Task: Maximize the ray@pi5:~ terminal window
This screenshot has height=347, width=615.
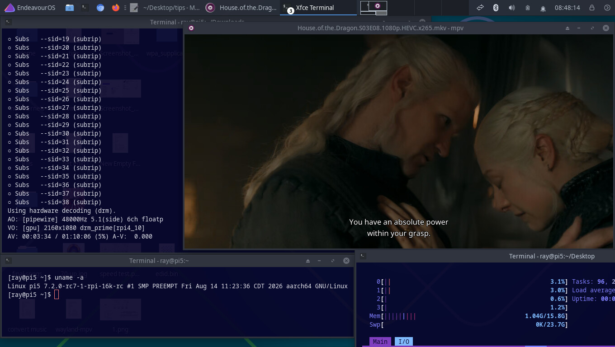Action: (x=333, y=261)
